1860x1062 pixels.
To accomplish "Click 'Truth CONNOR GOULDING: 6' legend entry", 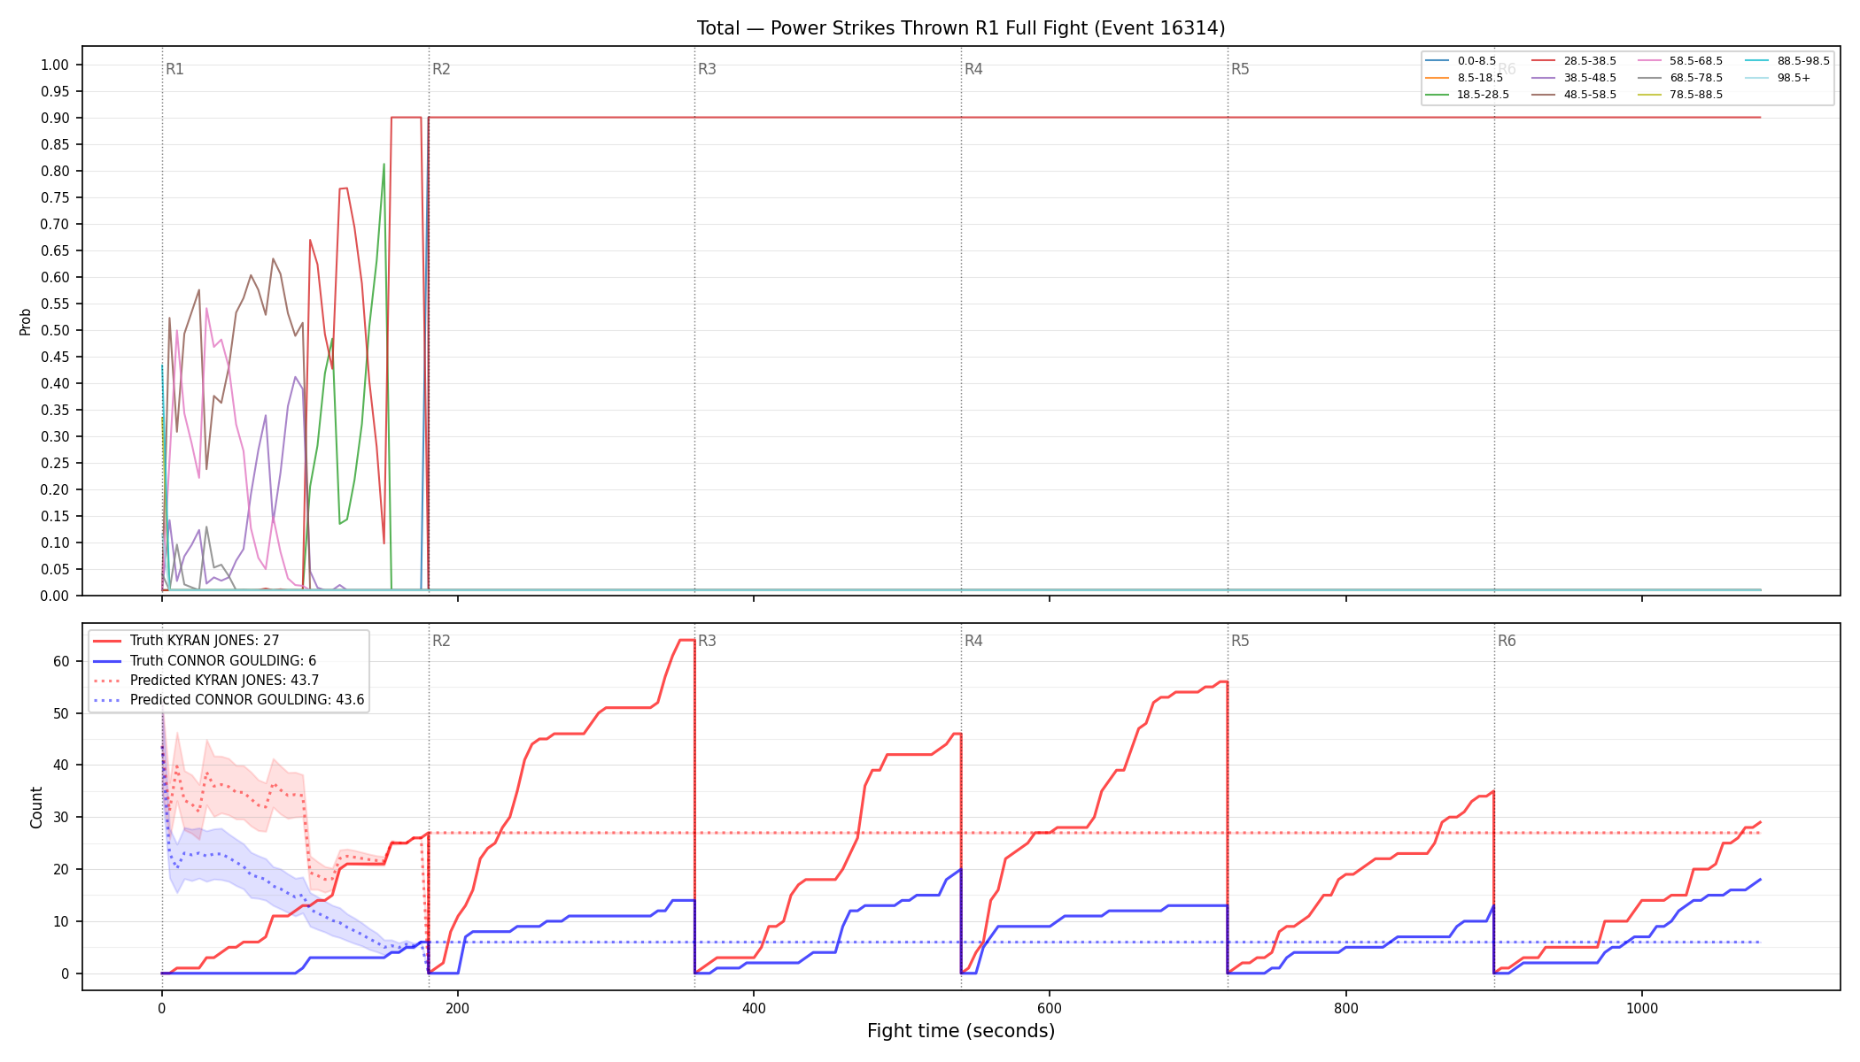I will pos(205,661).
